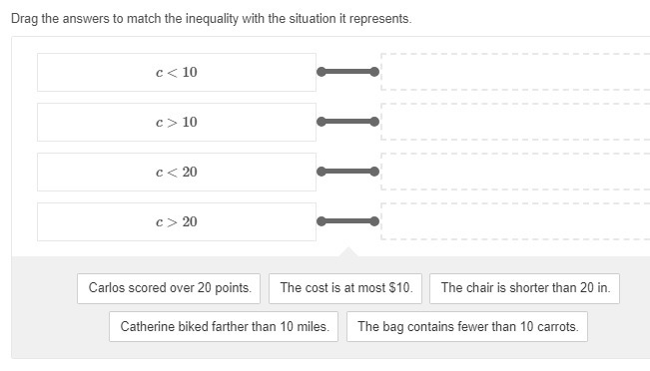Select 'Catherine biked farther than 10 miles.' tile
The width and height of the screenshot is (650, 371).
(224, 327)
